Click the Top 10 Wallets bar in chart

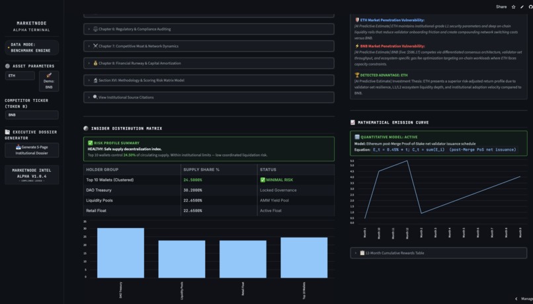click(x=304, y=258)
